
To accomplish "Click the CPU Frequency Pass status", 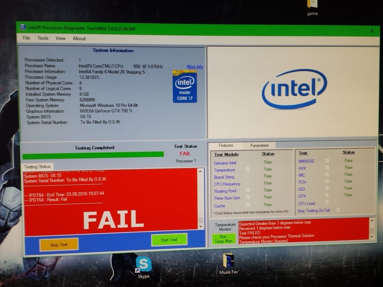I will click(x=267, y=183).
